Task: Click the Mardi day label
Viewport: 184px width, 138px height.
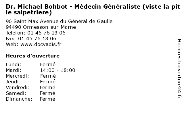Action: 14,70
